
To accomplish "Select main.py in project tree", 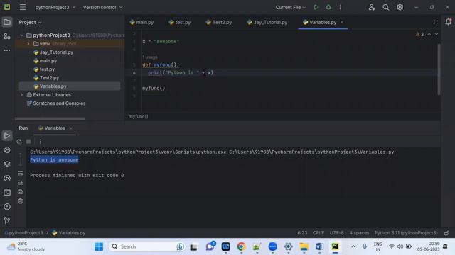I will (48, 61).
